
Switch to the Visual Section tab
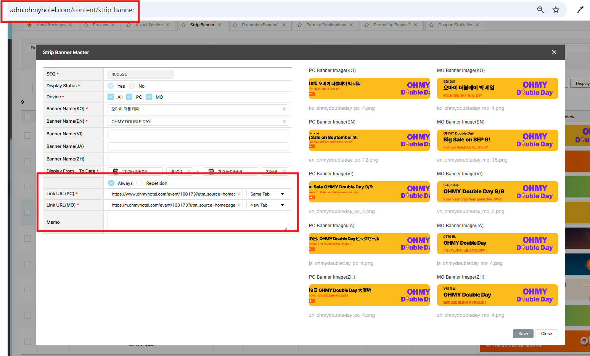tap(149, 25)
